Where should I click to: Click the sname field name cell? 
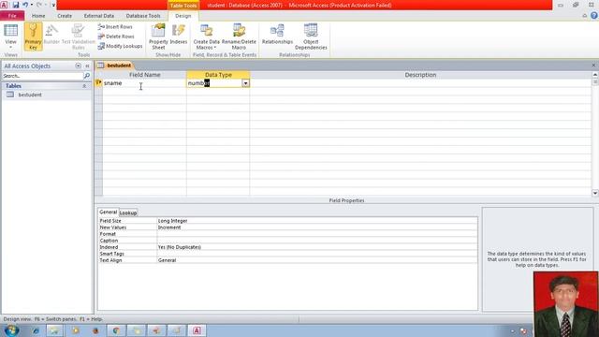pyautogui.click(x=144, y=83)
